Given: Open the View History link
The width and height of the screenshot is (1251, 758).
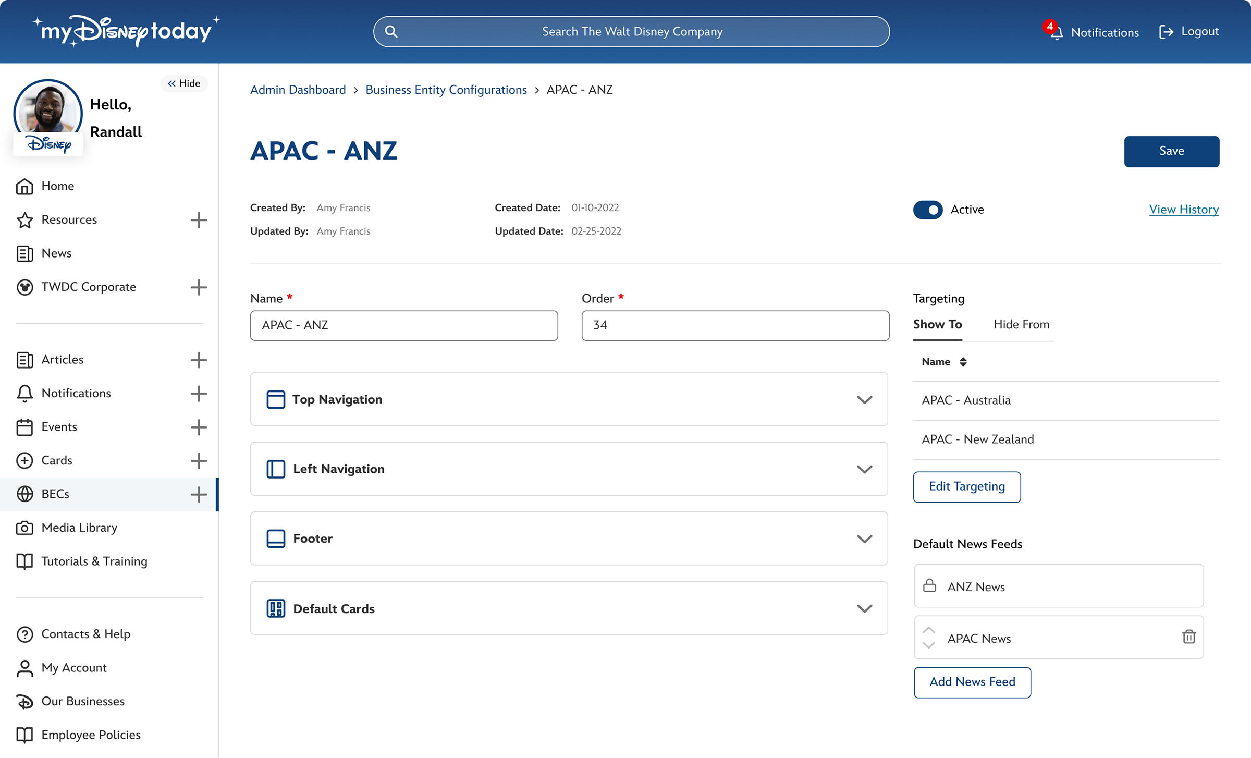Looking at the screenshot, I should tap(1184, 210).
